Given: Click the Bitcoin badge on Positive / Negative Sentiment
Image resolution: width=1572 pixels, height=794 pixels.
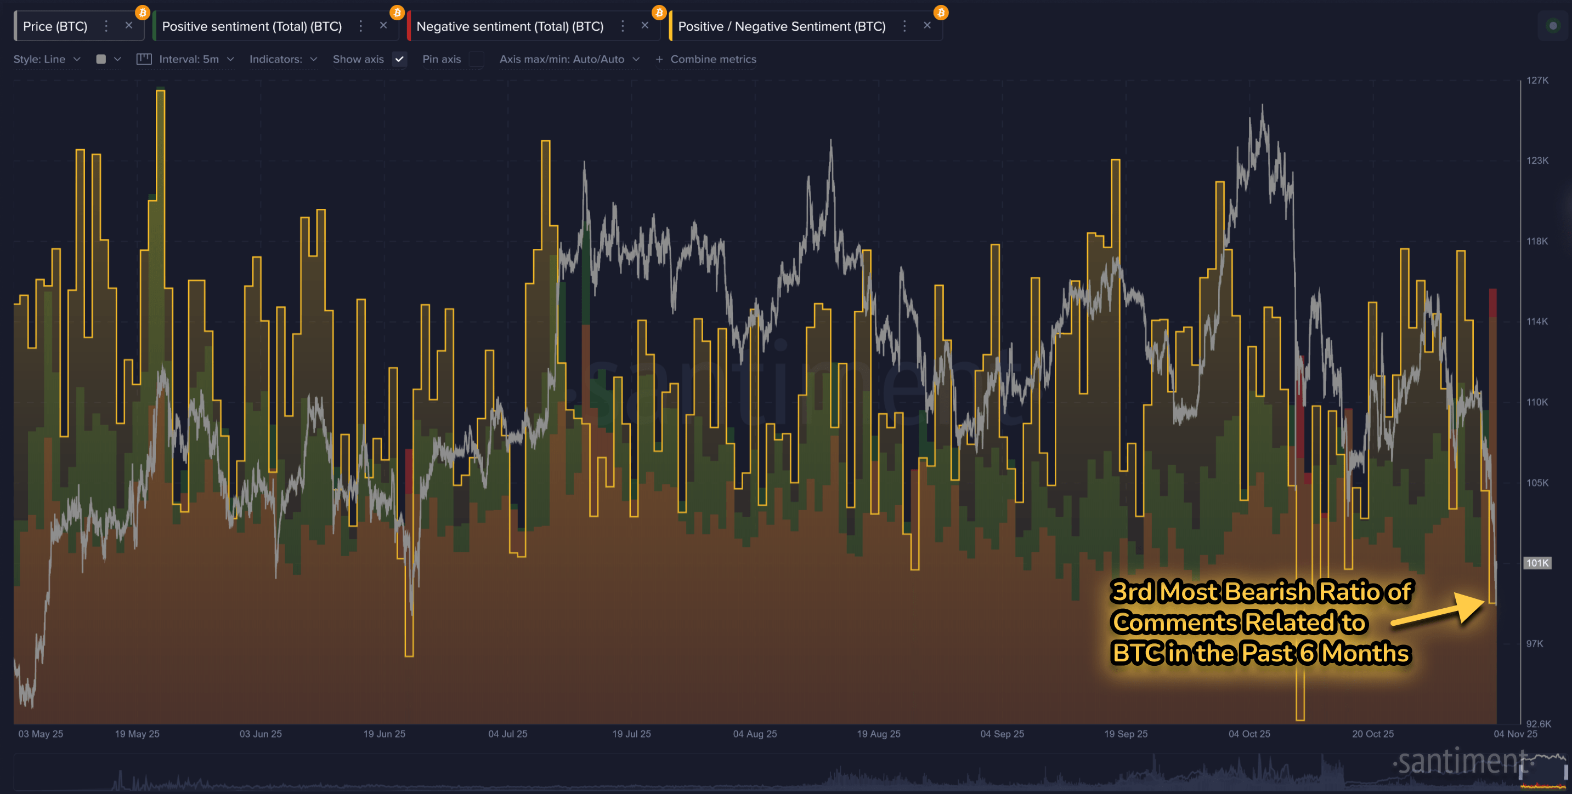Looking at the screenshot, I should click(941, 11).
